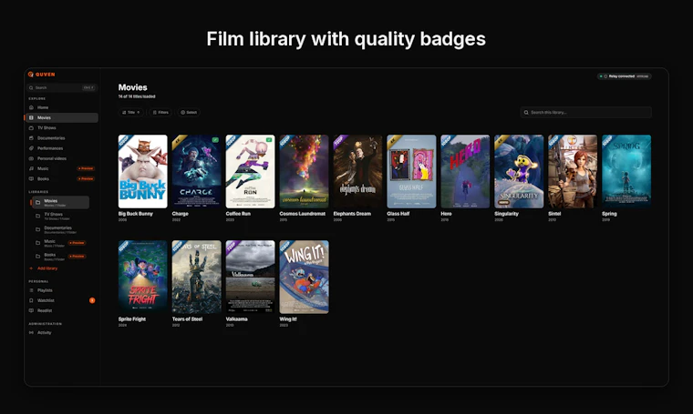Select the Movies library folder

pyautogui.click(x=60, y=202)
